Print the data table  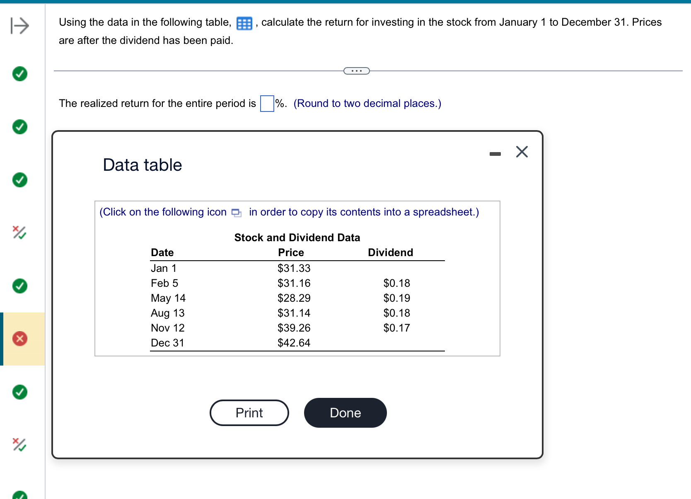pos(249,413)
